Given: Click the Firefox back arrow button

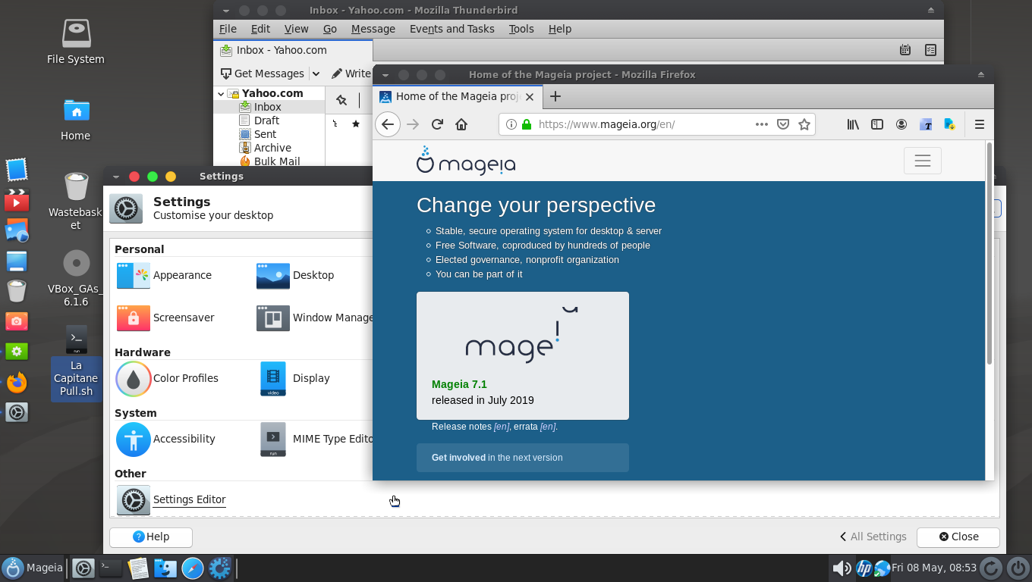Looking at the screenshot, I should click(388, 124).
